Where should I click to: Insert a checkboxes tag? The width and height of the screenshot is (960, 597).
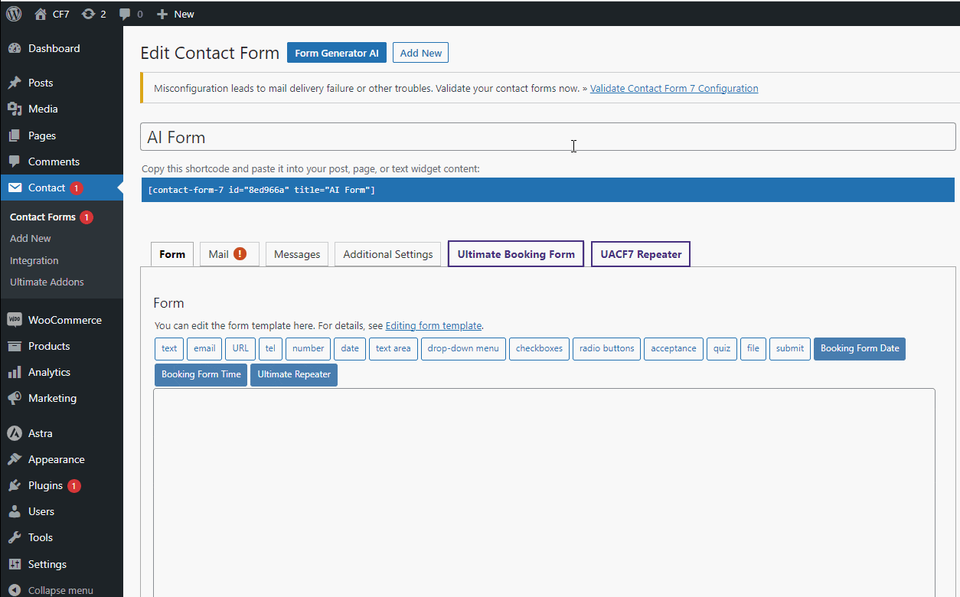point(539,348)
